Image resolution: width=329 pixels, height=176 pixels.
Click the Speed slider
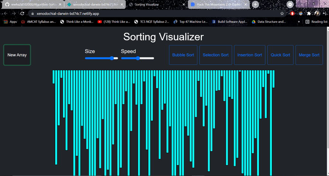[x=138, y=58]
